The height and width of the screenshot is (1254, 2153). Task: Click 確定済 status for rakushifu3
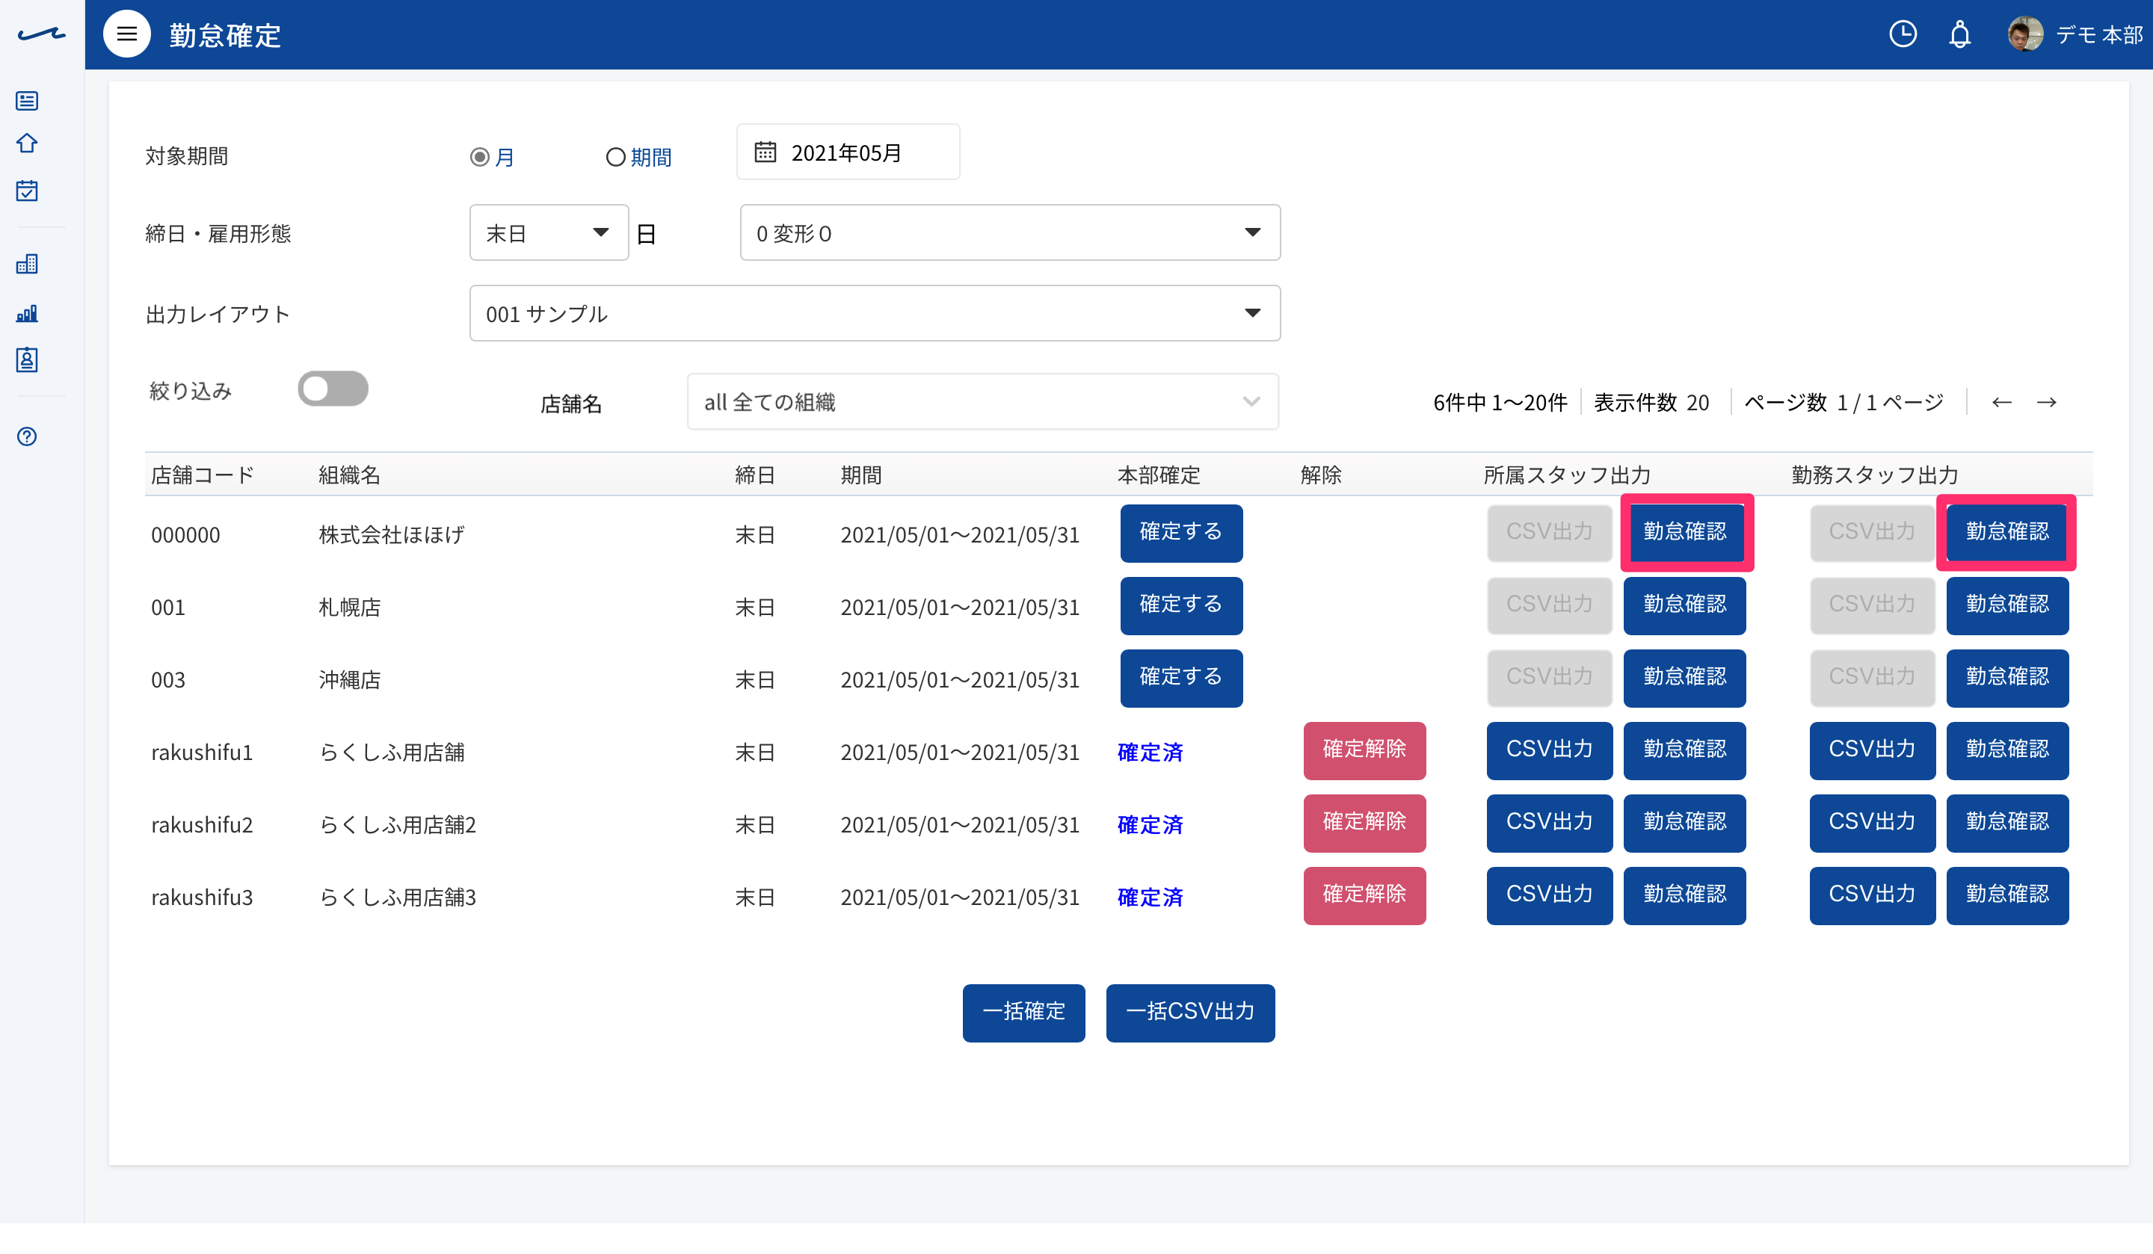tap(1150, 898)
